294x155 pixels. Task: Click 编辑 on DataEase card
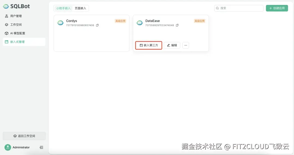172,45
